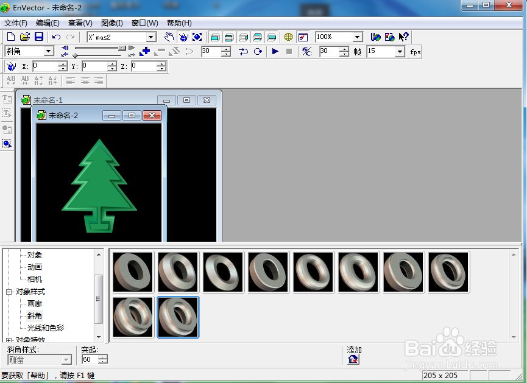Click the globe web button icon
This screenshot has height=383, width=527.
[x=288, y=37]
